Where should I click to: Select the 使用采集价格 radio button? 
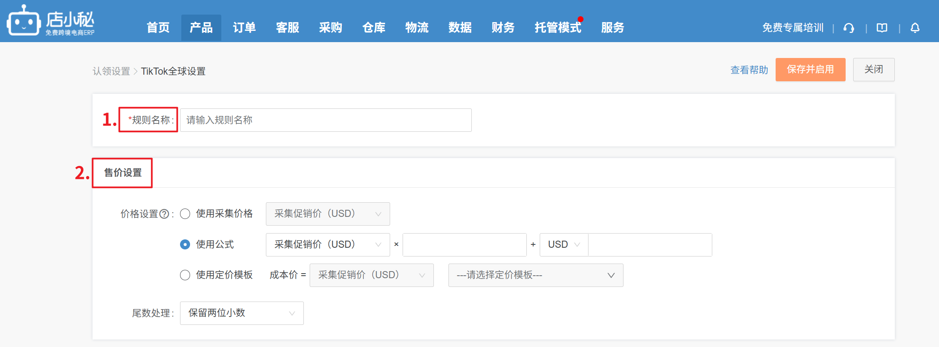[x=185, y=214]
